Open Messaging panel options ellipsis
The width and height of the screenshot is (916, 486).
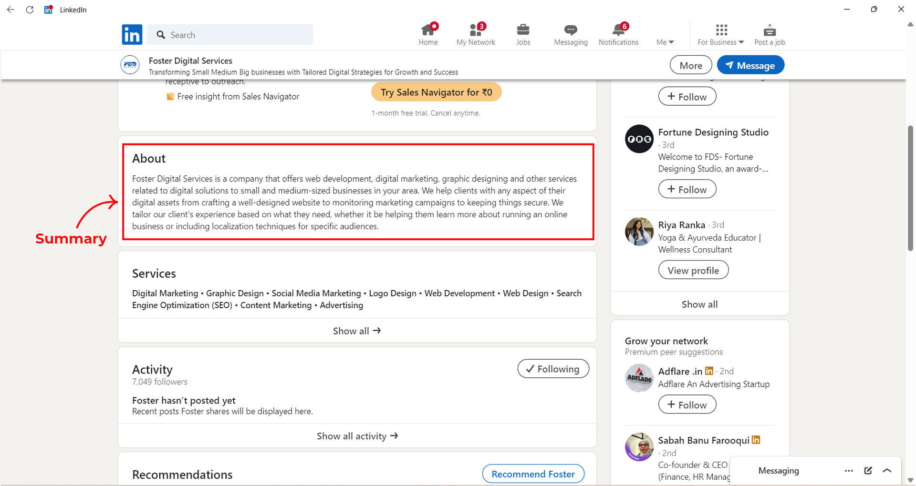[848, 471]
